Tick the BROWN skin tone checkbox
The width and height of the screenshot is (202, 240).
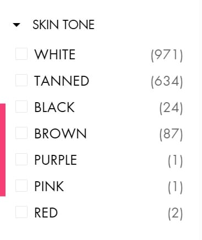click(21, 133)
